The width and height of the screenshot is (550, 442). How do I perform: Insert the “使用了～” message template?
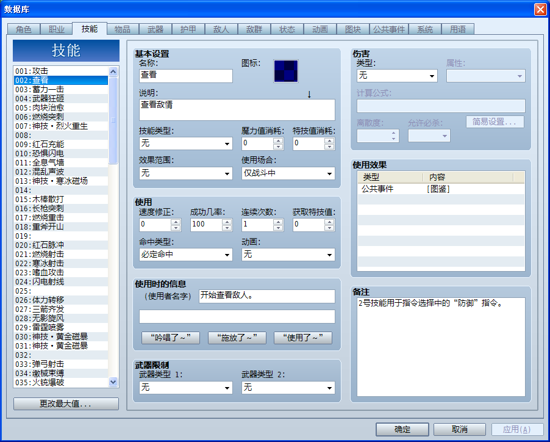[x=302, y=338]
